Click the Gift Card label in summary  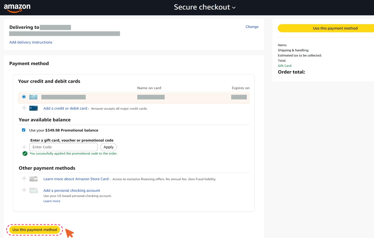pos(285,66)
